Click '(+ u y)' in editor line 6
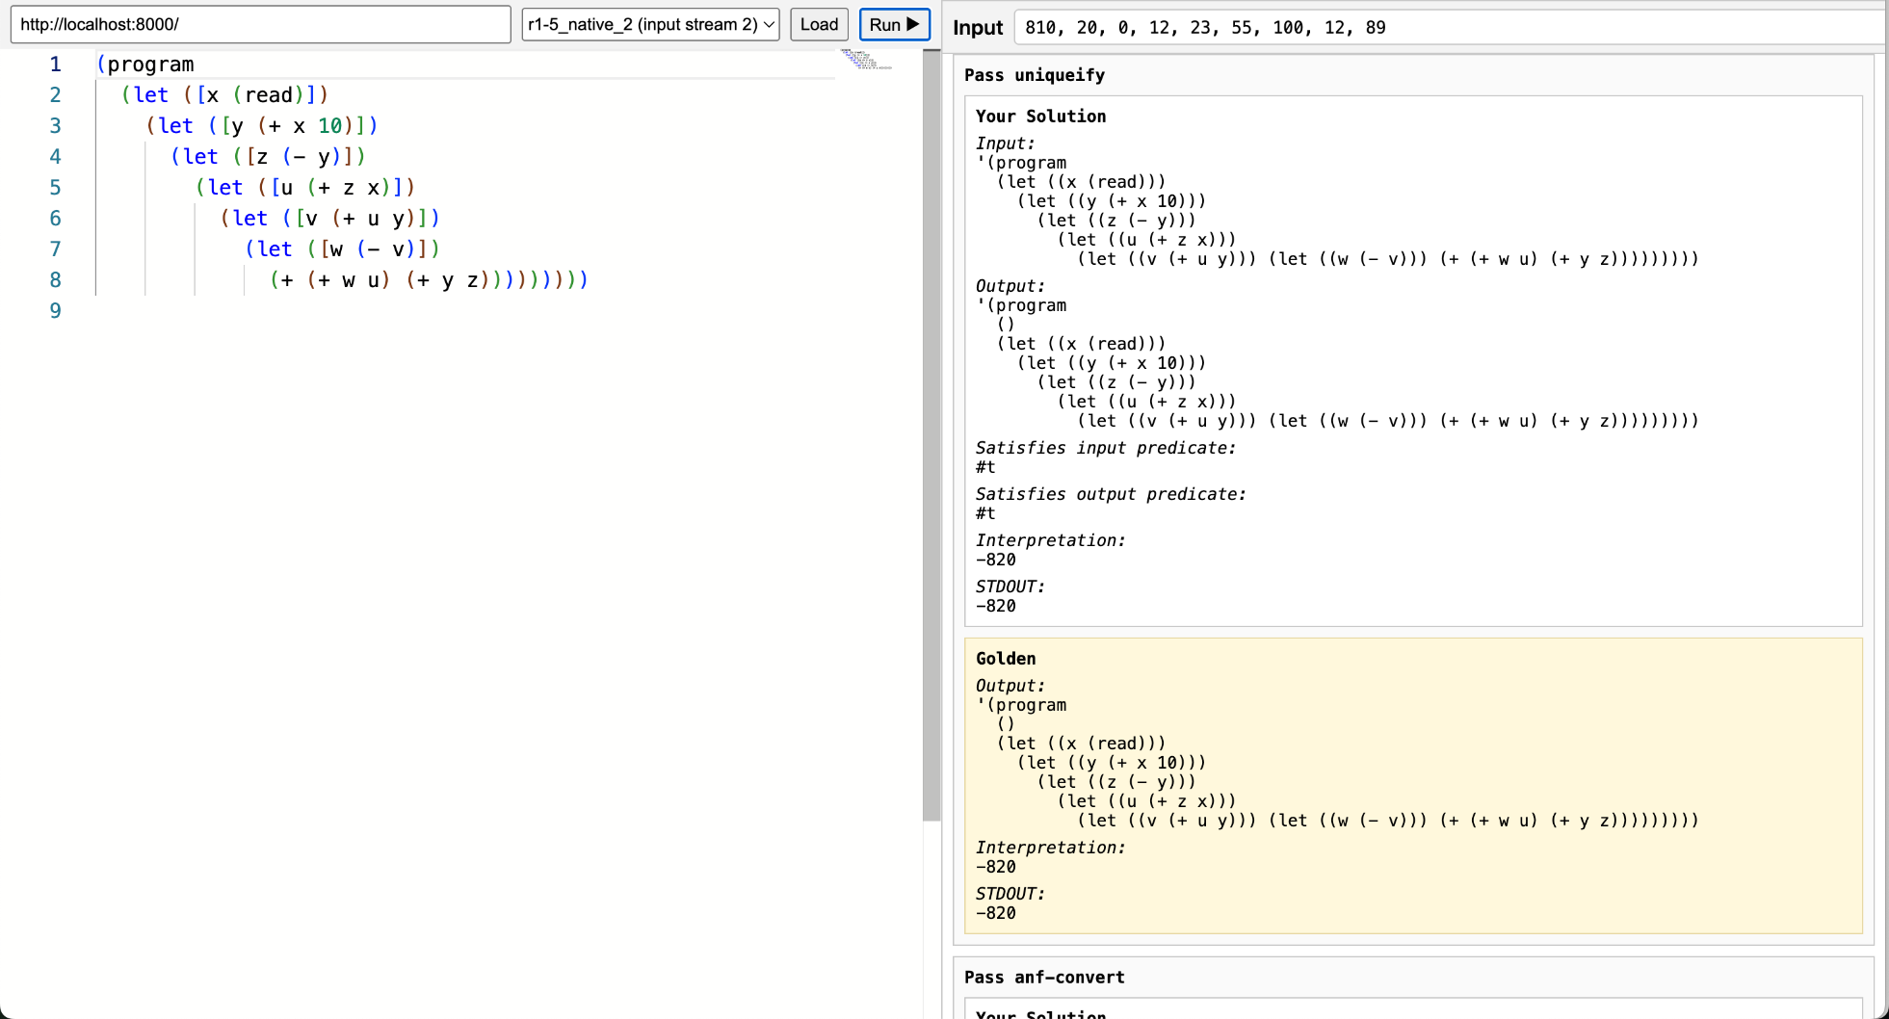Image resolution: width=1889 pixels, height=1019 pixels. click(374, 219)
